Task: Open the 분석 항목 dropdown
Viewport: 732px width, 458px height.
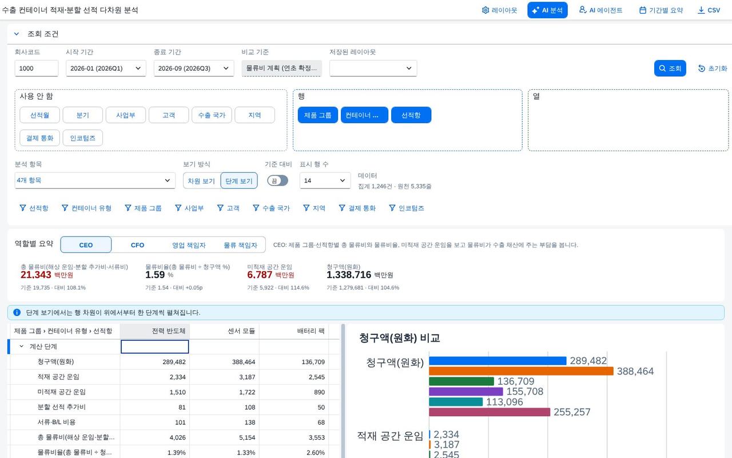Action: [x=95, y=180]
